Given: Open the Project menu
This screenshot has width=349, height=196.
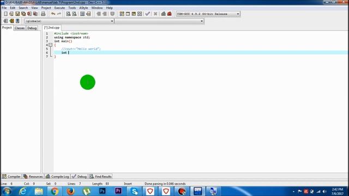Looking at the screenshot, I should 46,8.
